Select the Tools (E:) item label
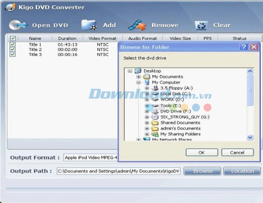Image resolution: width=263 pixels, height=203 pixels. tap(170, 106)
